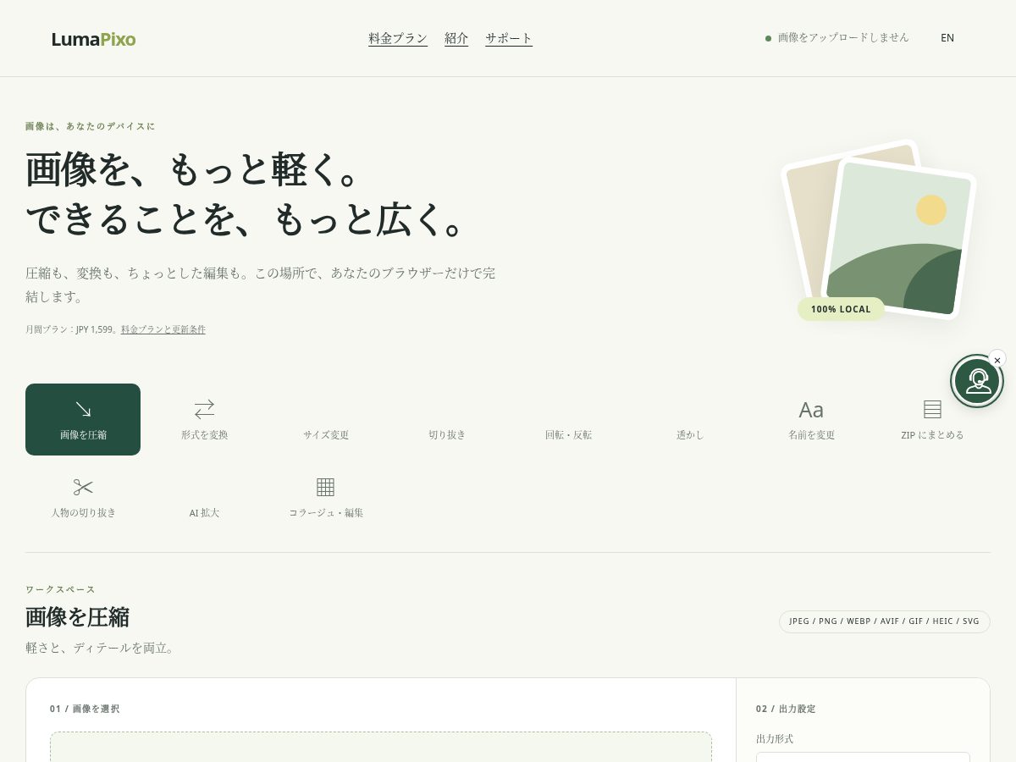Click the 02 / 出力設定 label
1016x762 pixels.
pyautogui.click(x=786, y=709)
